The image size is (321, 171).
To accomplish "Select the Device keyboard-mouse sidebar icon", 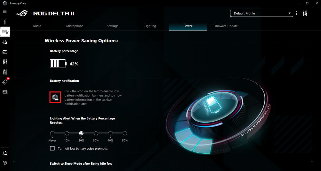I will click(5, 32).
